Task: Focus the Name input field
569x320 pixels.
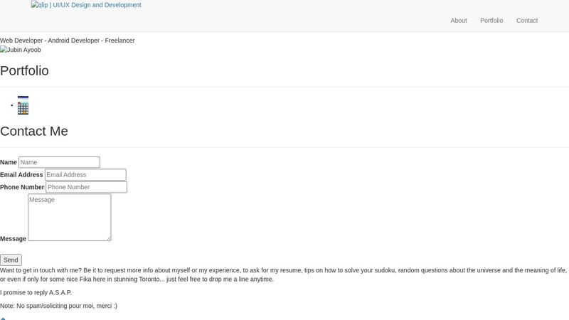Action: (x=59, y=162)
